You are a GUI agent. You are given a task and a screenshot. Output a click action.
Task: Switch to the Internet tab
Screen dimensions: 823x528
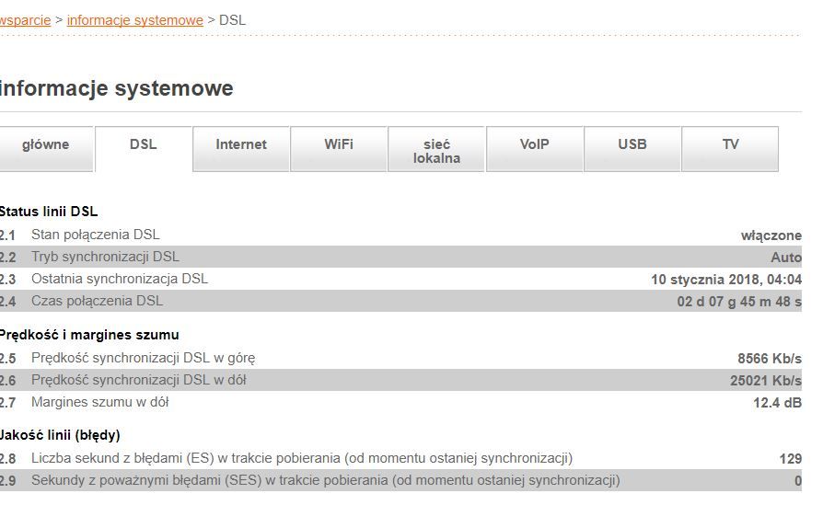[x=241, y=145]
